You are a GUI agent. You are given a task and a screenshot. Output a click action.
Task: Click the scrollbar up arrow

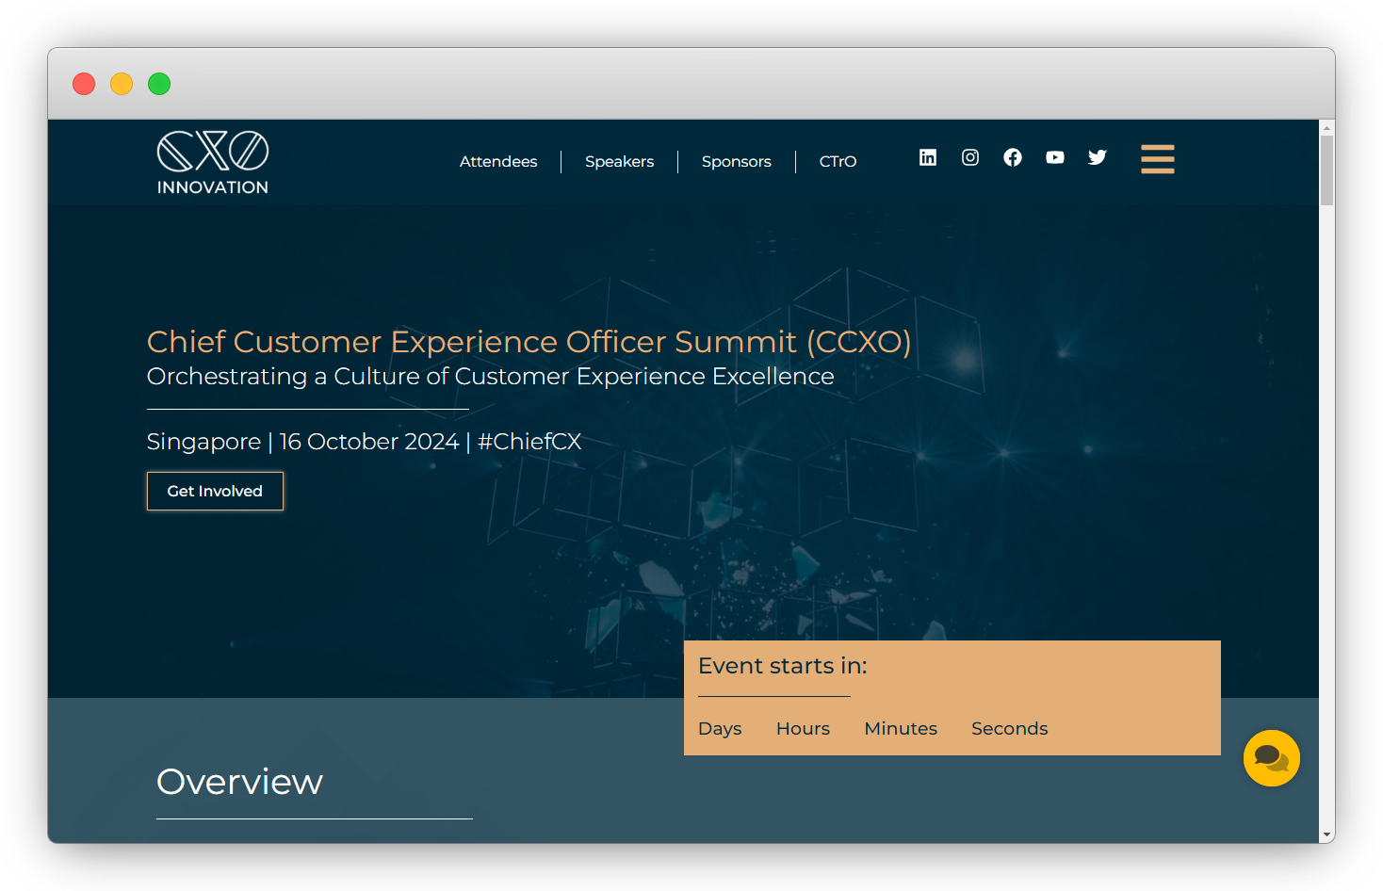pos(1327,127)
